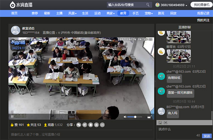Collapse chat panel via side arrow handle
The image size is (213, 140).
155,81
